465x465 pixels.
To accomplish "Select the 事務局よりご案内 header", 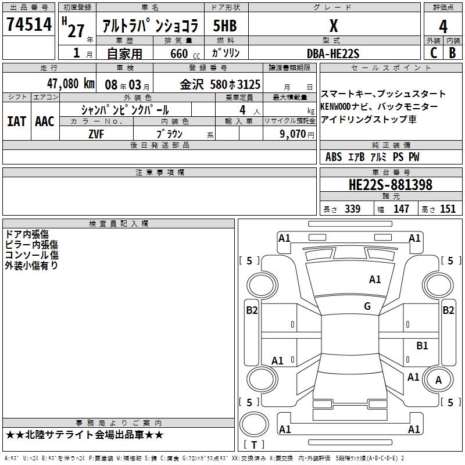I will tap(119, 423).
